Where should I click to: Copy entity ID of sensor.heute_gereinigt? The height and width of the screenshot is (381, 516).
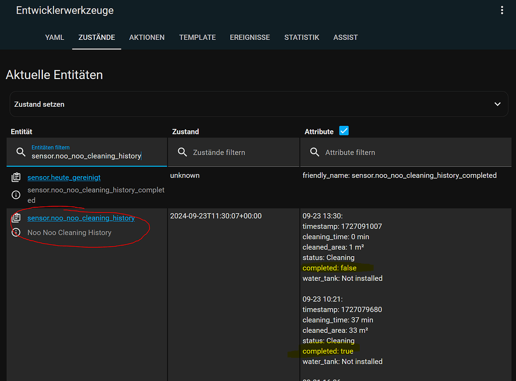point(16,178)
